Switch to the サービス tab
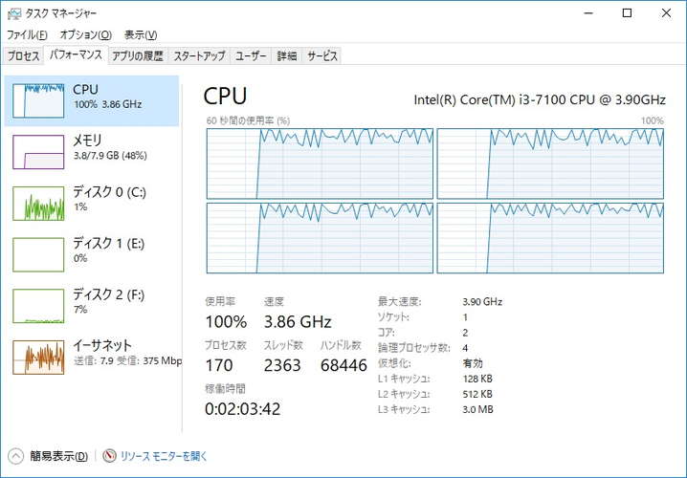Viewport: 687px width, 478px height. tap(322, 56)
